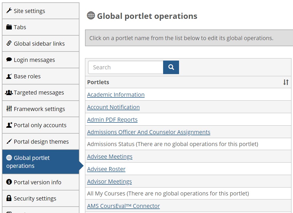293x213 pixels.
Task: Click the wrench icon for Site settings
Action: 9,11
